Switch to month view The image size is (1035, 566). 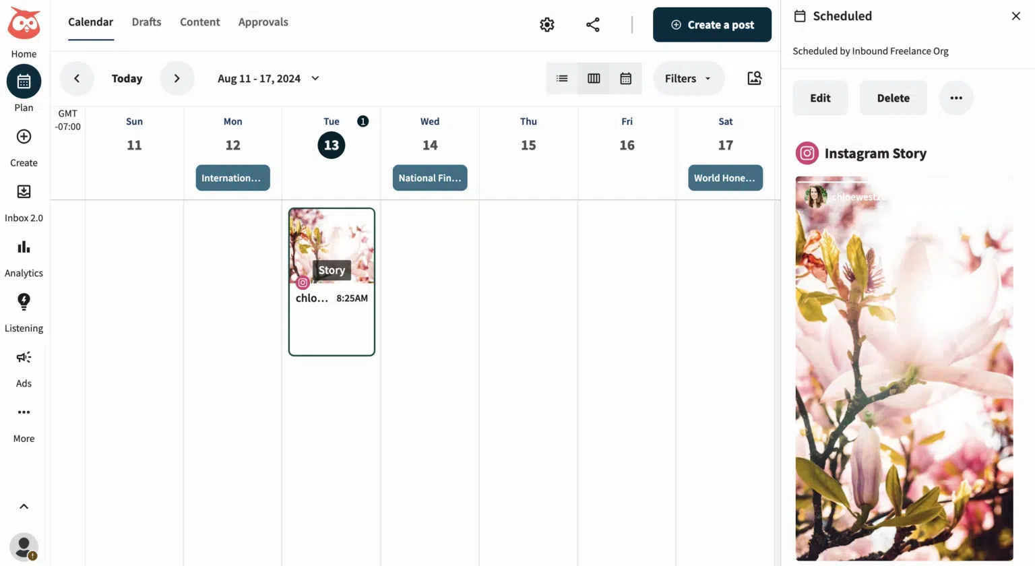click(626, 78)
